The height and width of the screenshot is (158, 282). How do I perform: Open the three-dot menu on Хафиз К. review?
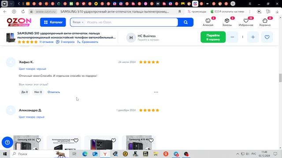click(x=156, y=92)
